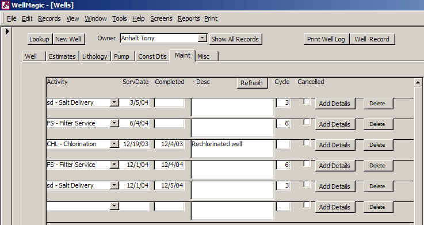The height and width of the screenshot is (225, 424).
Task: Click the WellMagic app icon in title bar
Action: (x=5, y=5)
